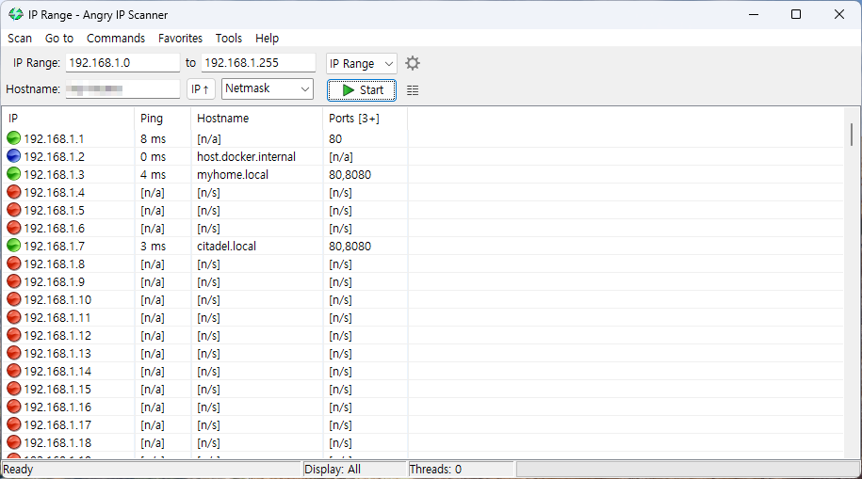Click green status icon for 192.168.1.3
862x479 pixels.
[x=14, y=175]
